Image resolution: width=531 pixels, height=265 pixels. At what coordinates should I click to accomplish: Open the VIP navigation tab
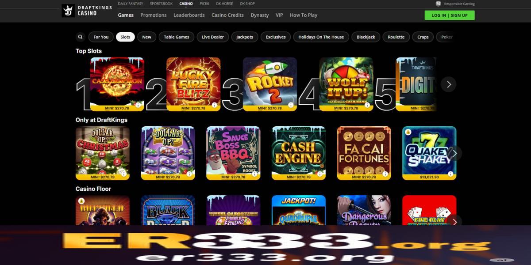click(x=279, y=15)
